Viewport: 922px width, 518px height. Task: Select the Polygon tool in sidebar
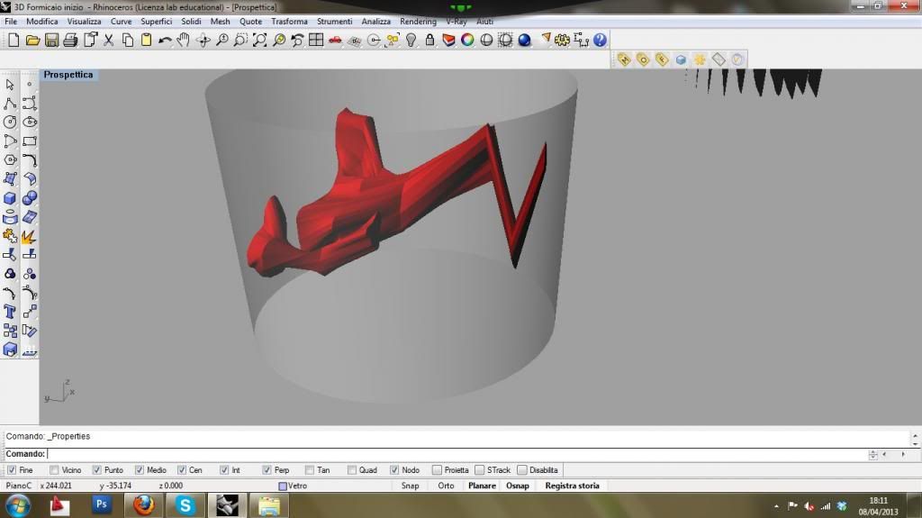tap(10, 160)
